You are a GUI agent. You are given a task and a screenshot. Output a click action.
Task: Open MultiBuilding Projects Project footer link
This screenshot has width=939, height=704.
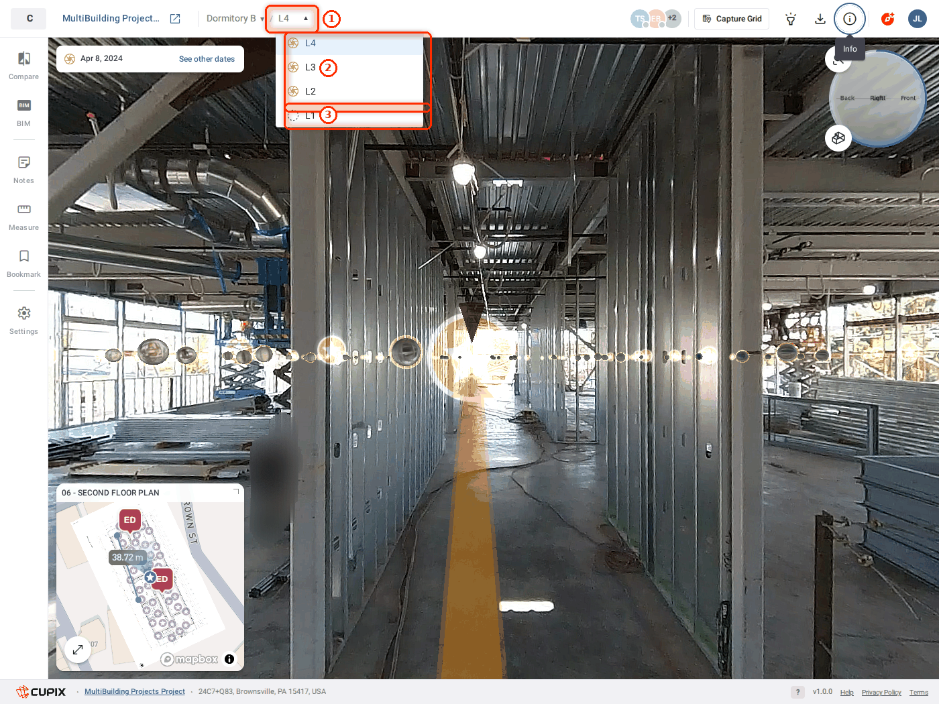(x=135, y=692)
